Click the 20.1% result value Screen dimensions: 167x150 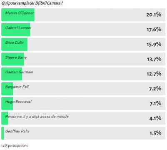(x=154, y=15)
